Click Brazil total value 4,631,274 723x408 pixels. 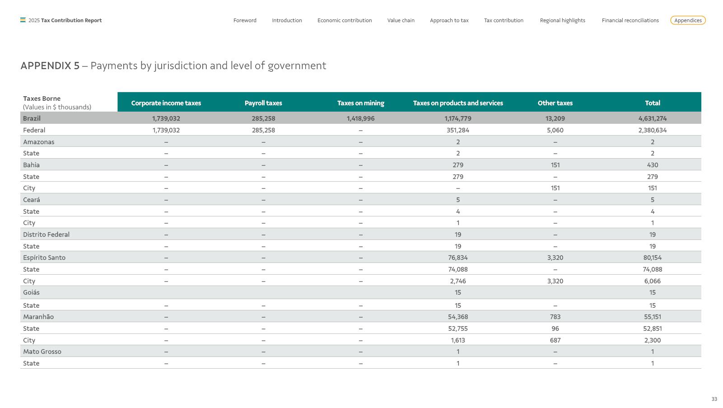(x=652, y=118)
